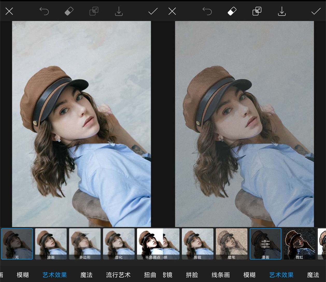
Task: Apply the 多边形 effect thumbnail
Action: [x=85, y=244]
